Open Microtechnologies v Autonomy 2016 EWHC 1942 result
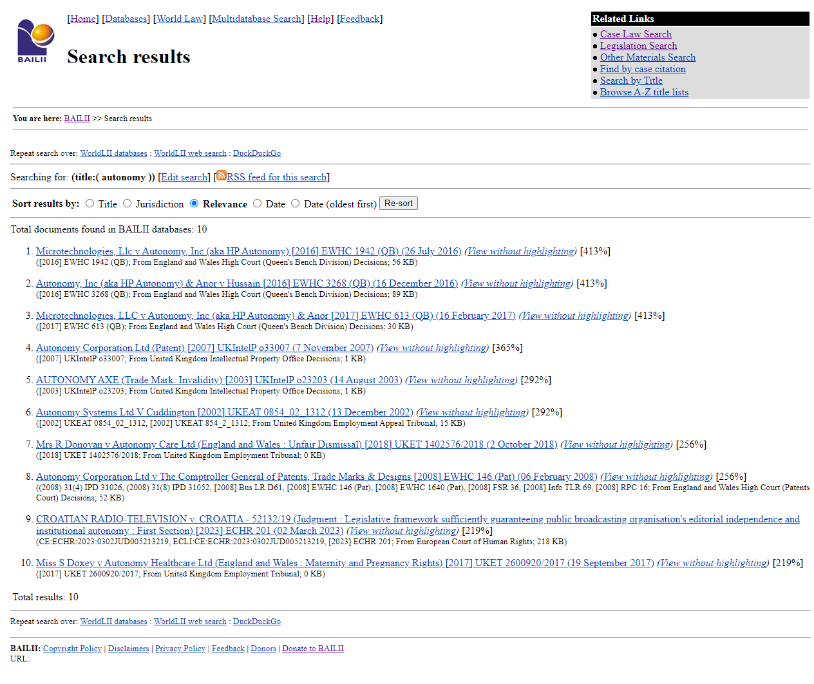 click(x=249, y=251)
